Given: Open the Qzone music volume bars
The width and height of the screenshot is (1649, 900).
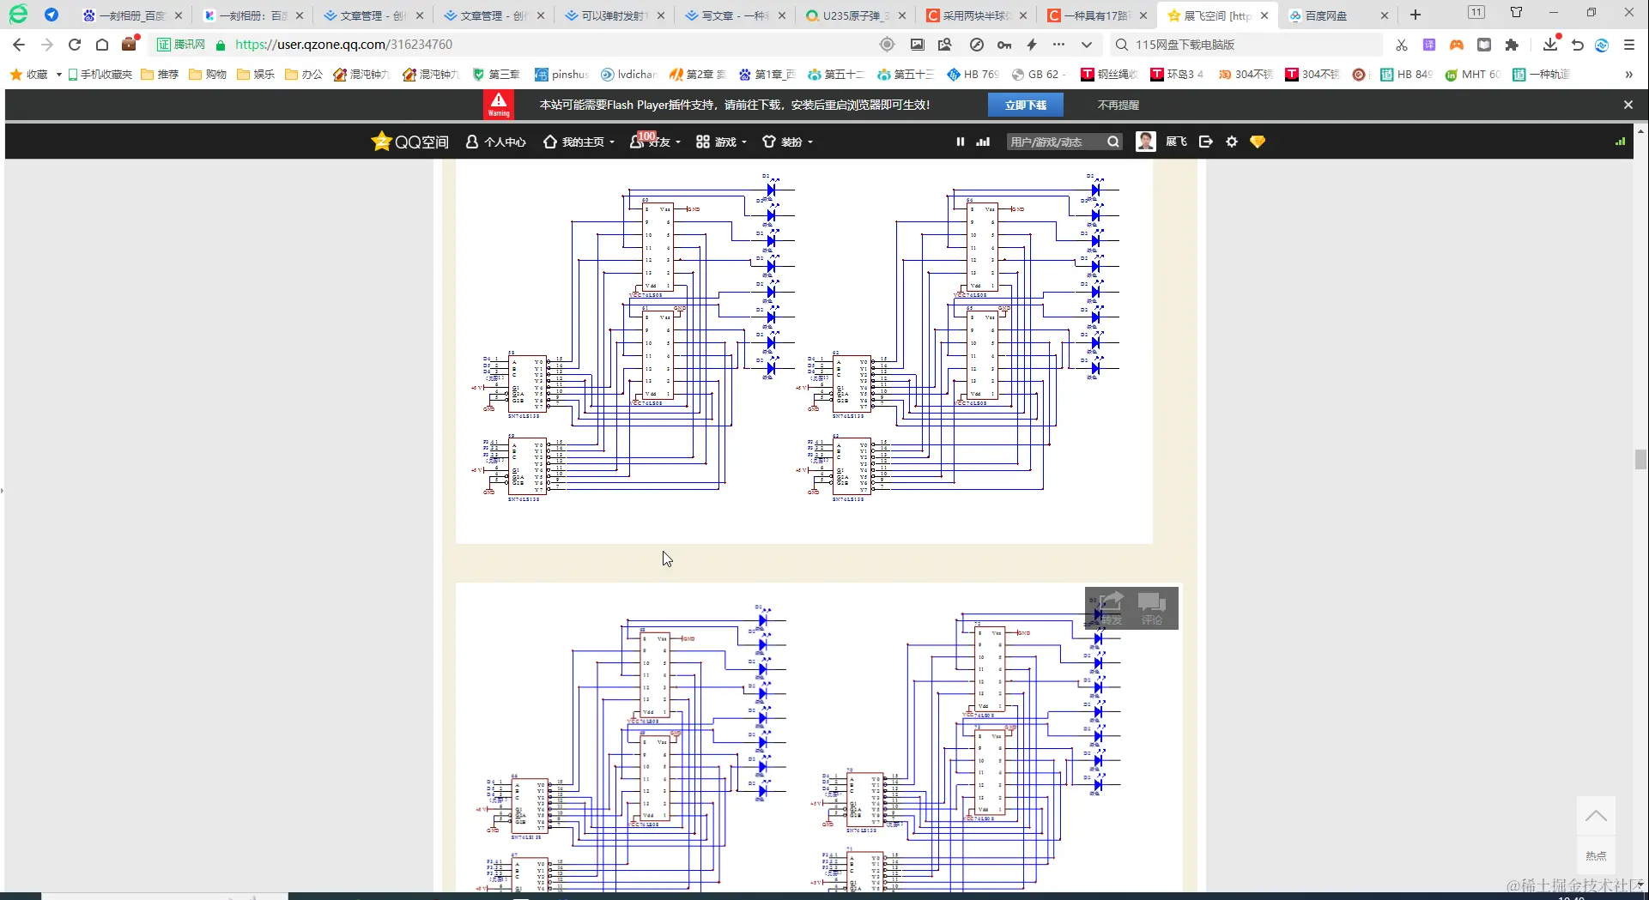Looking at the screenshot, I should 983,142.
